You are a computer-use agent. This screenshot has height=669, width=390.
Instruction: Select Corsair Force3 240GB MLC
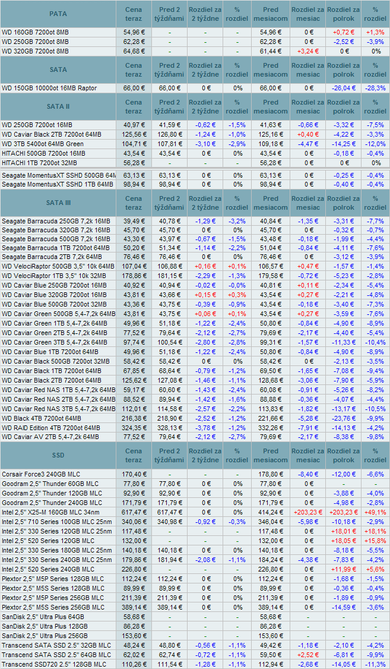41,475
